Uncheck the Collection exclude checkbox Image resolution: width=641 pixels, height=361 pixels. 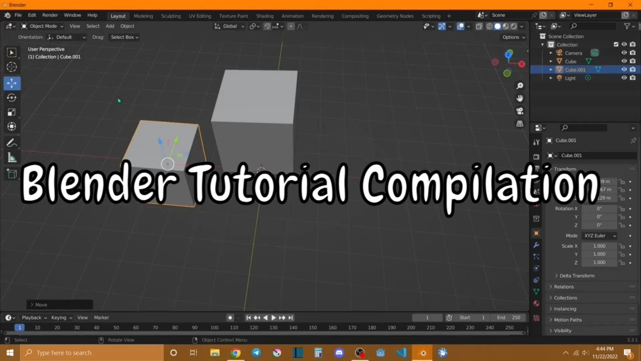coord(616,45)
